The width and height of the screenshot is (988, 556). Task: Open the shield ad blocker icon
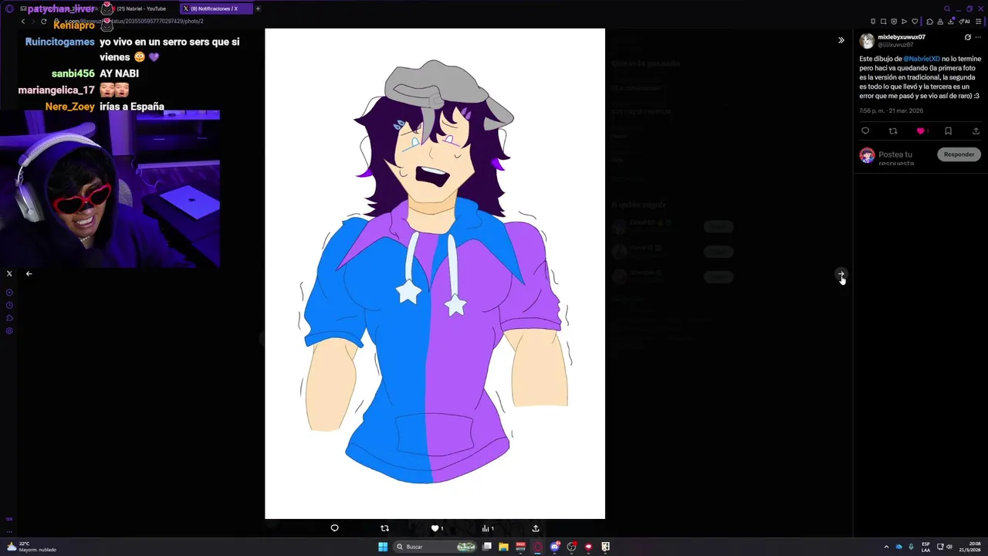click(894, 21)
